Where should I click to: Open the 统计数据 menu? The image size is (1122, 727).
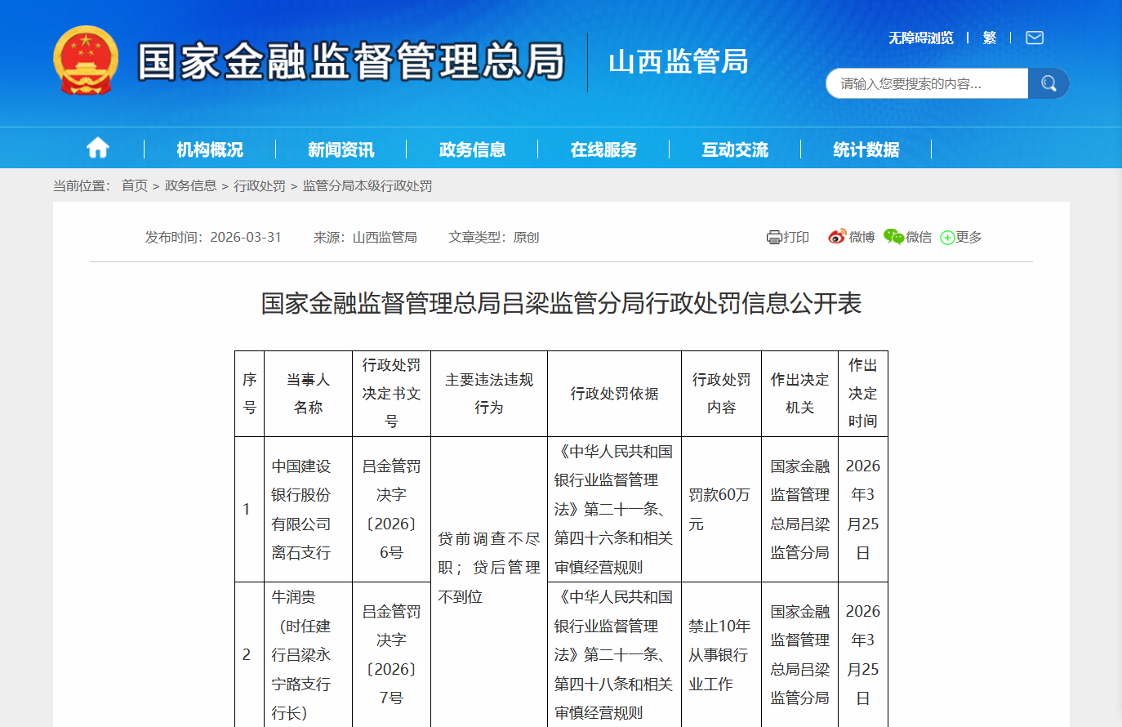[x=866, y=149]
